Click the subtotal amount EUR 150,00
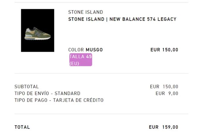 tap(164, 87)
